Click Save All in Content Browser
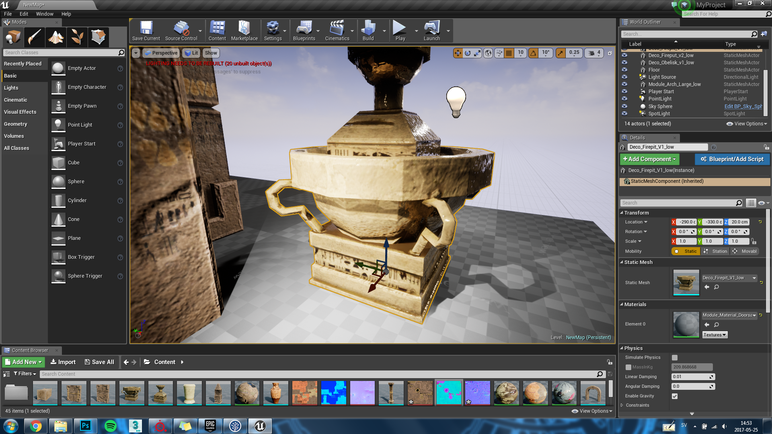 pos(99,362)
